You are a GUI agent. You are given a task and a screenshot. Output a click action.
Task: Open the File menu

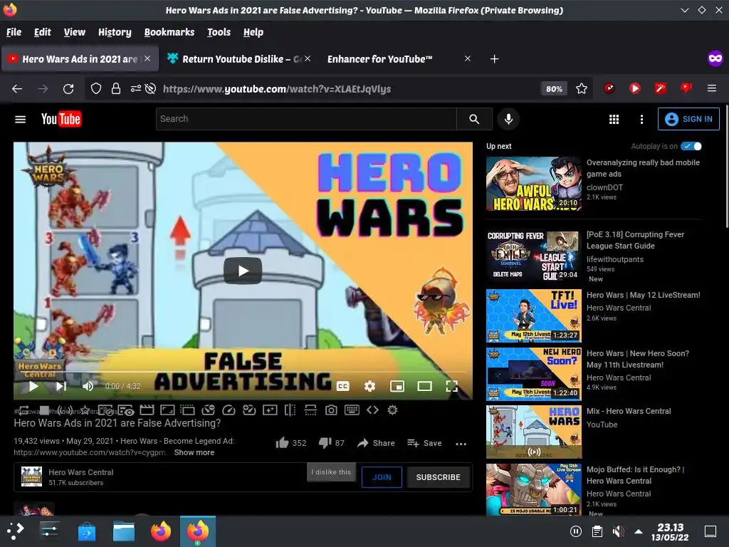click(14, 32)
